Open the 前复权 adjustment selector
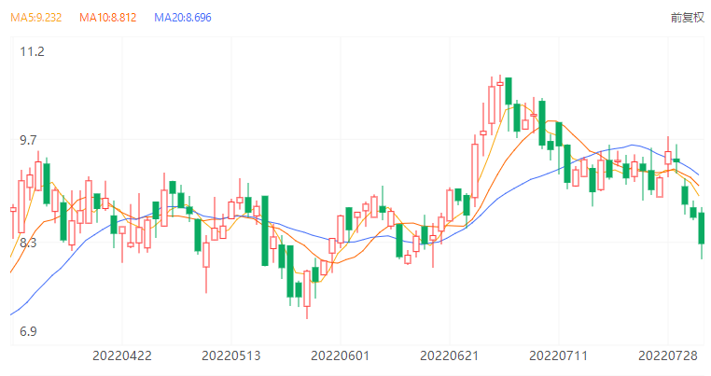711x376 pixels. 685,18
